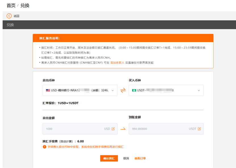Select the 兑换 dark header tab

(x=10, y=25)
